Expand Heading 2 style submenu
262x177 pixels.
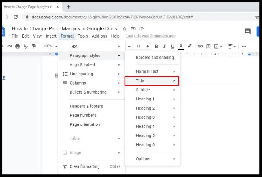point(152,108)
